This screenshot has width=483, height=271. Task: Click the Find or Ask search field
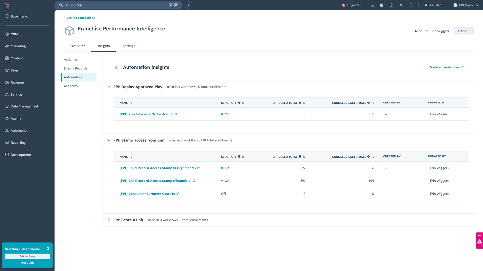click(x=118, y=5)
